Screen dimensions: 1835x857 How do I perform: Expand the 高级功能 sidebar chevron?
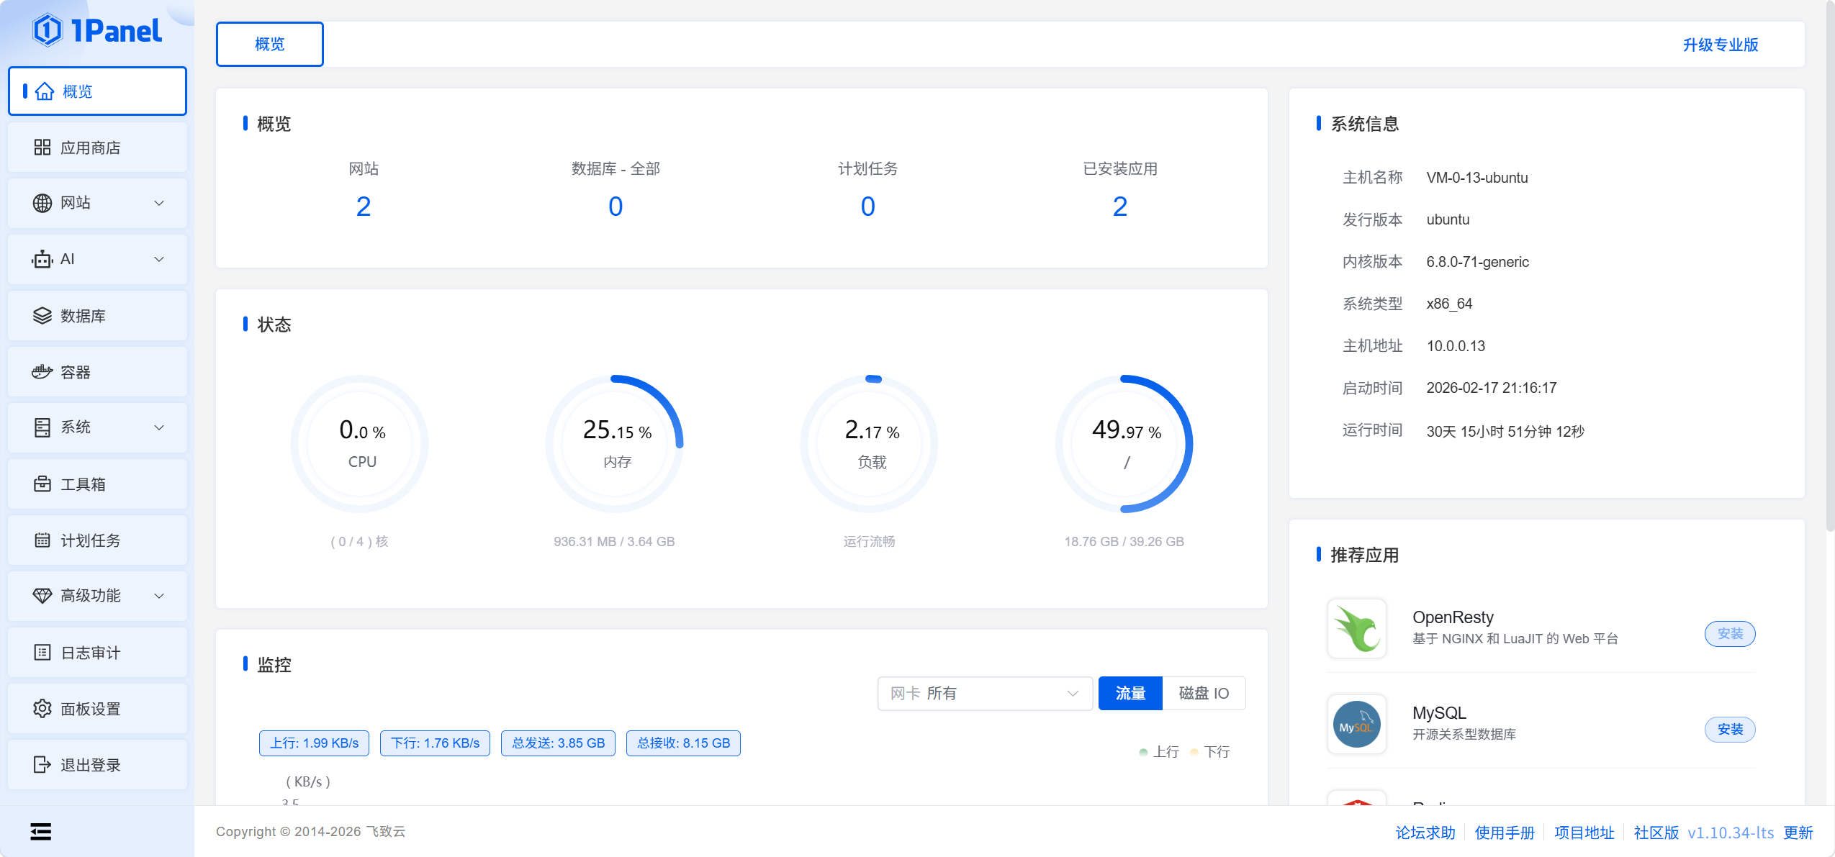click(x=159, y=596)
